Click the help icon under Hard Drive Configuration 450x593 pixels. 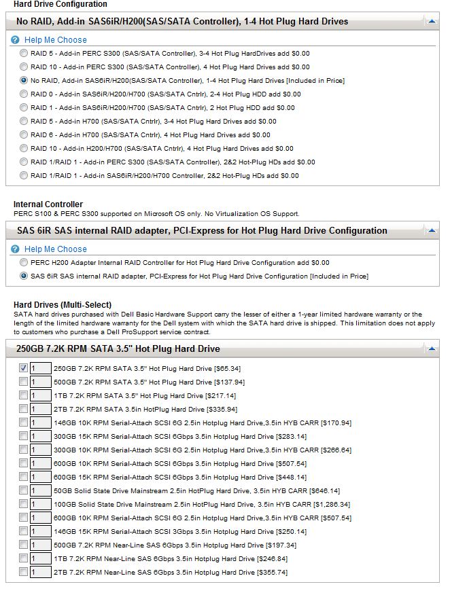click(15, 40)
